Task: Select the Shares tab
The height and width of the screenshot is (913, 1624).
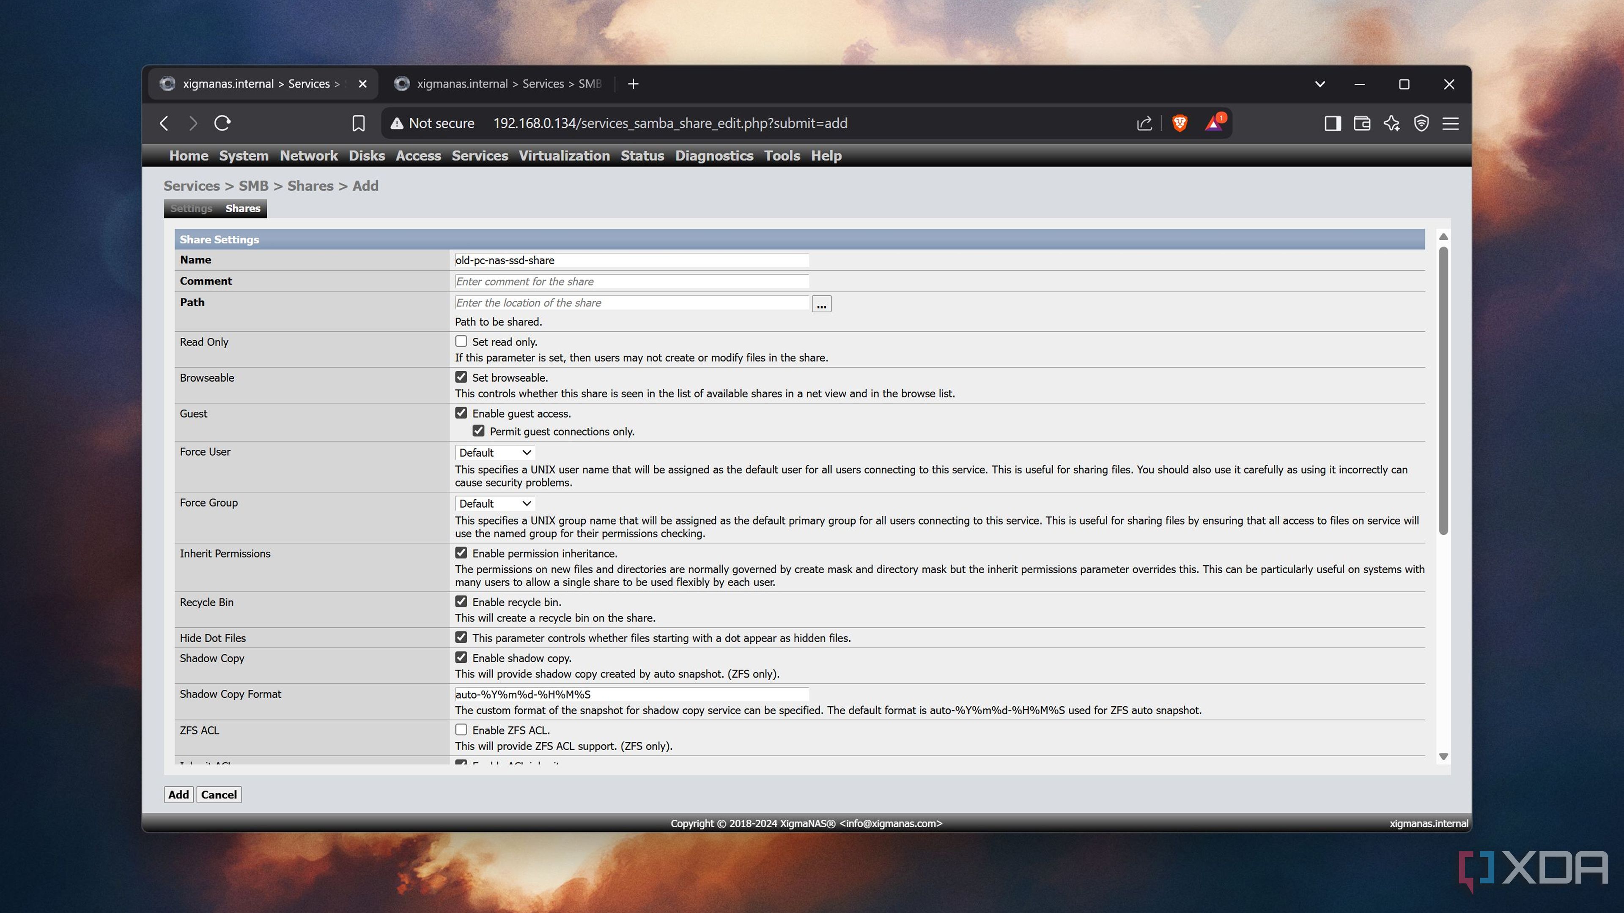Action: point(243,208)
